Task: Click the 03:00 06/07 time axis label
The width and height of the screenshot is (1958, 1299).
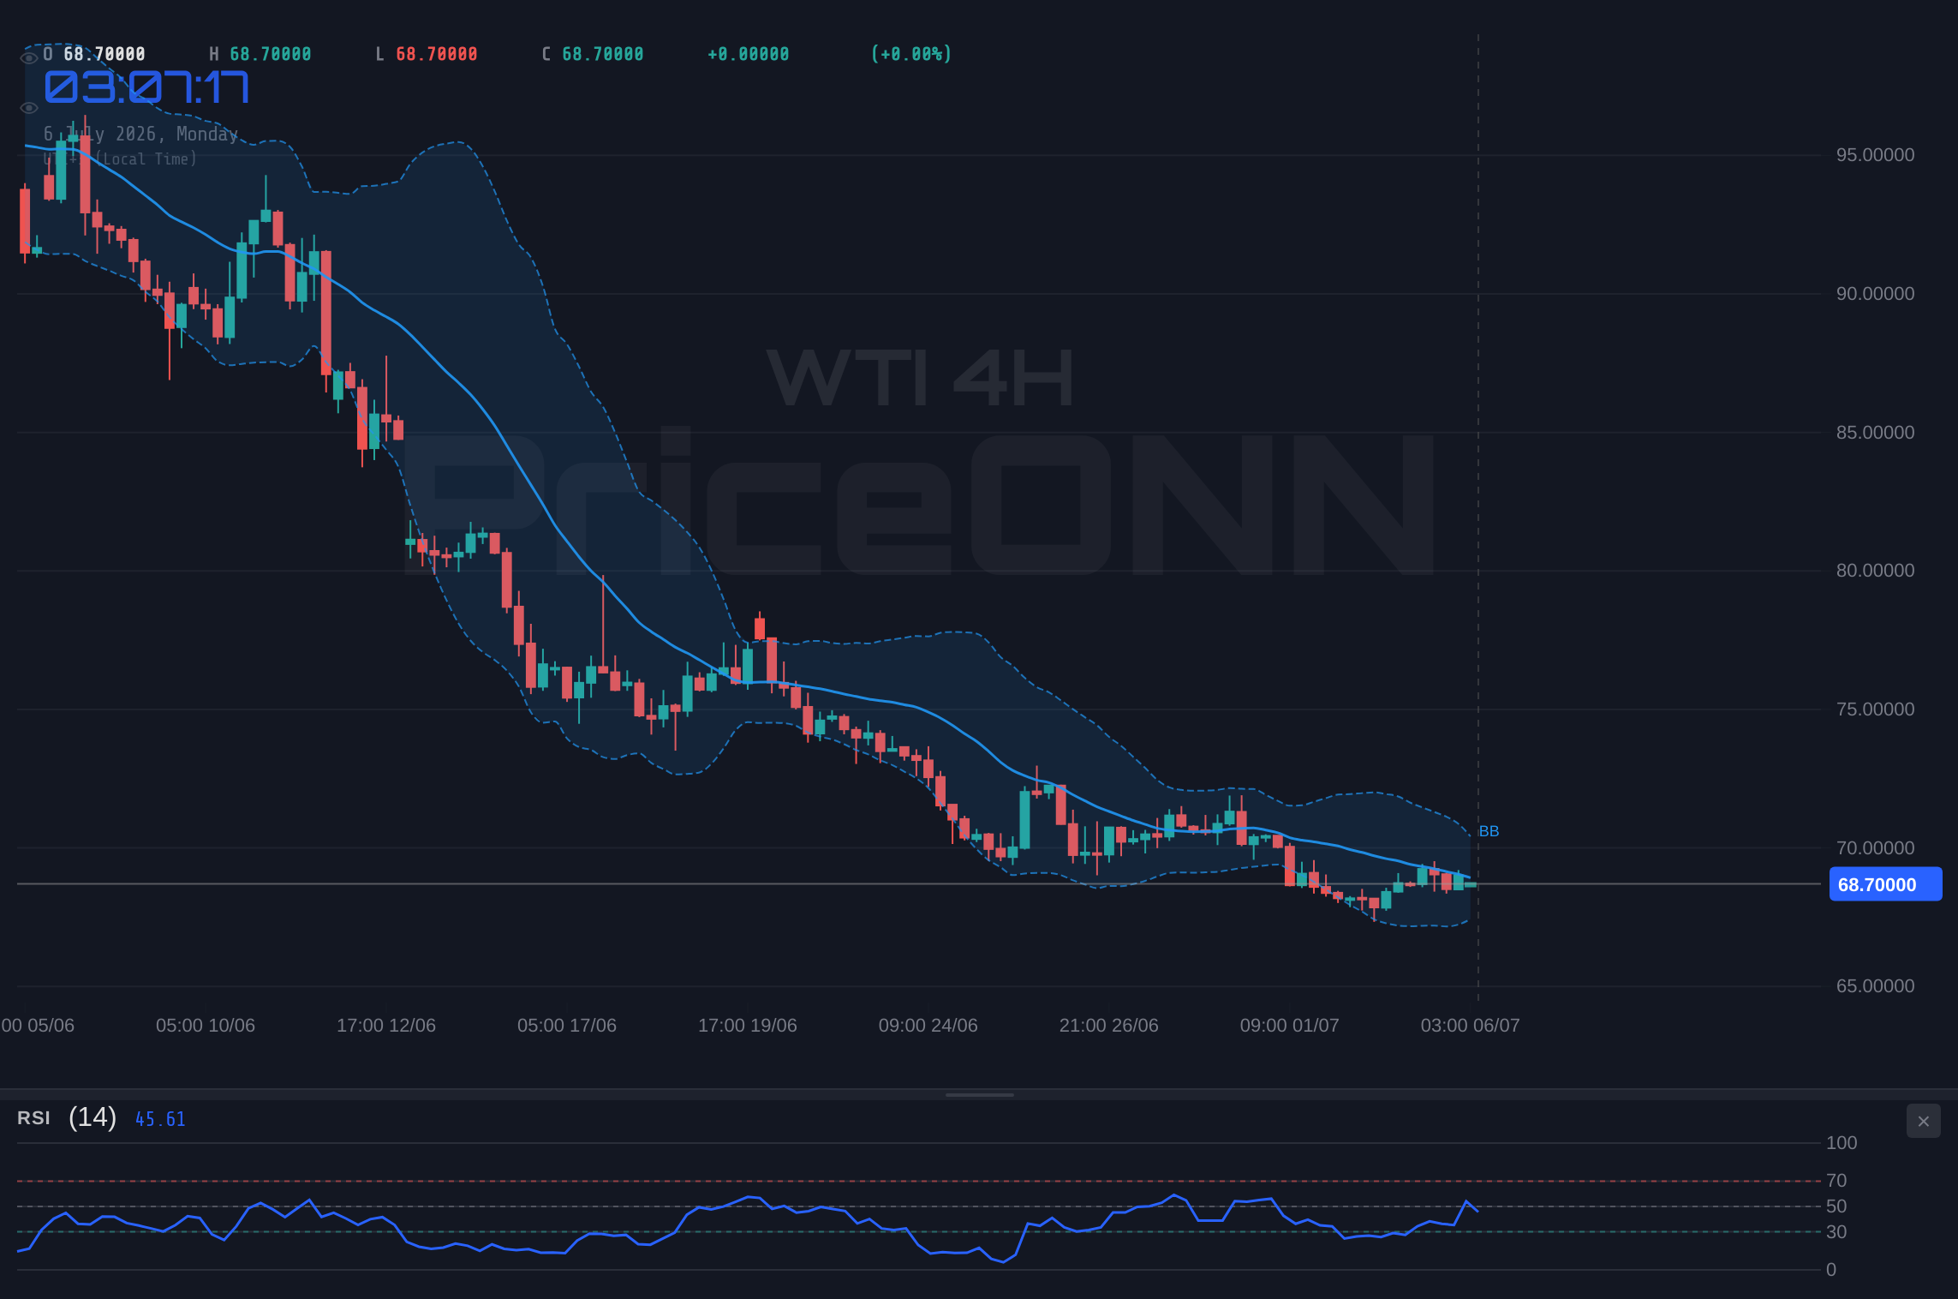Action: (x=1471, y=1026)
